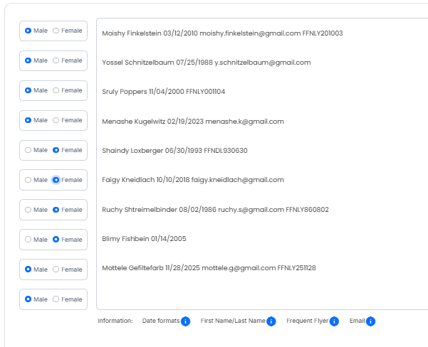Image resolution: width=428 pixels, height=347 pixels.
Task: Select Female for Menashe Kugelwitz's row
Action: coord(56,120)
